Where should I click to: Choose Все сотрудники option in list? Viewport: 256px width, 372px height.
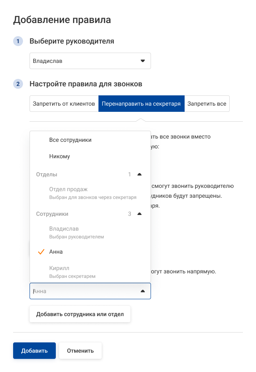[70, 140]
